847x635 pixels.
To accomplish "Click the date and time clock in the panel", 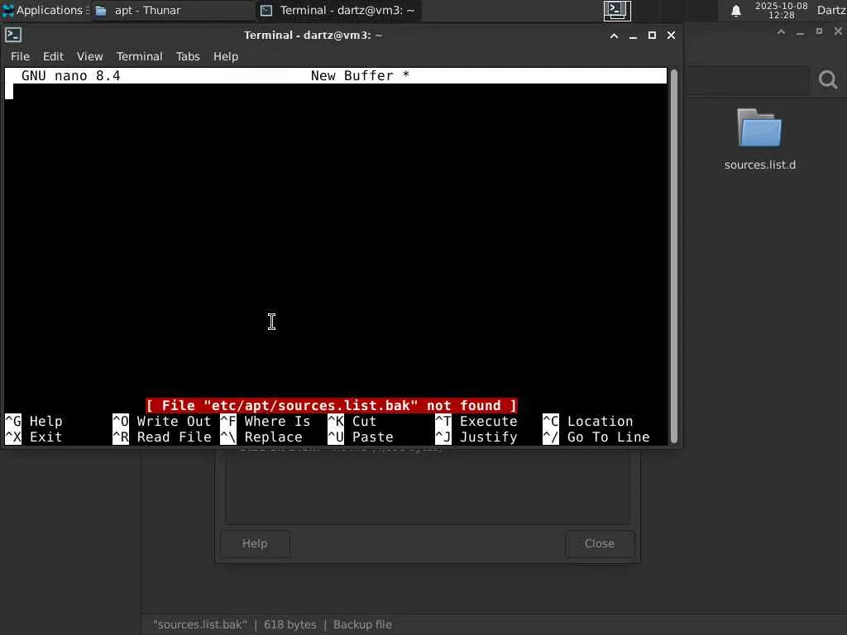I will pos(781,10).
